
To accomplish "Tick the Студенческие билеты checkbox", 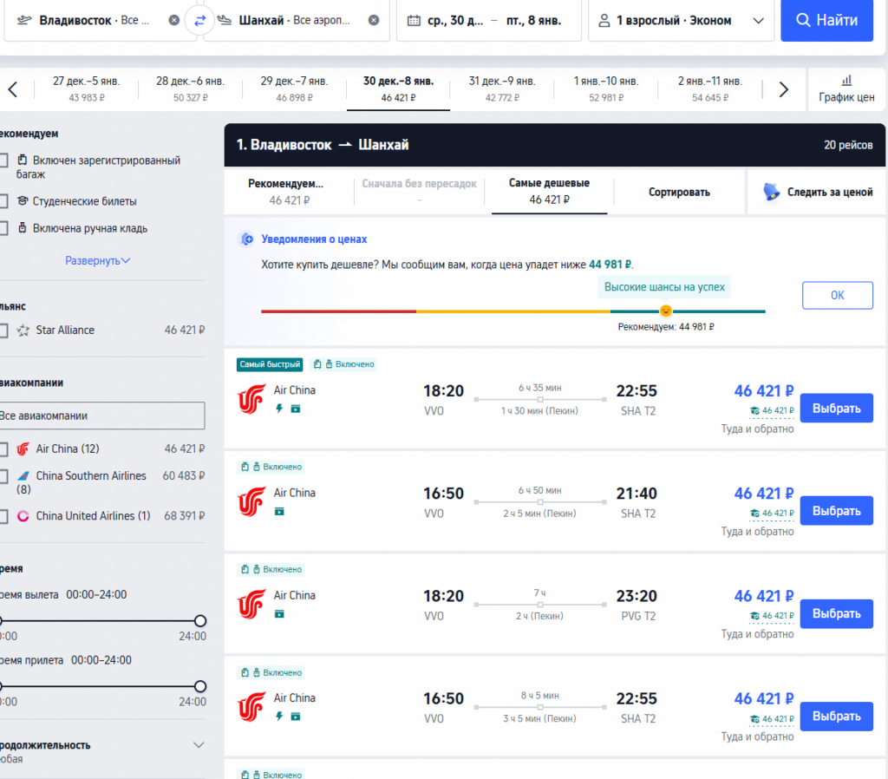I will click(x=3, y=201).
